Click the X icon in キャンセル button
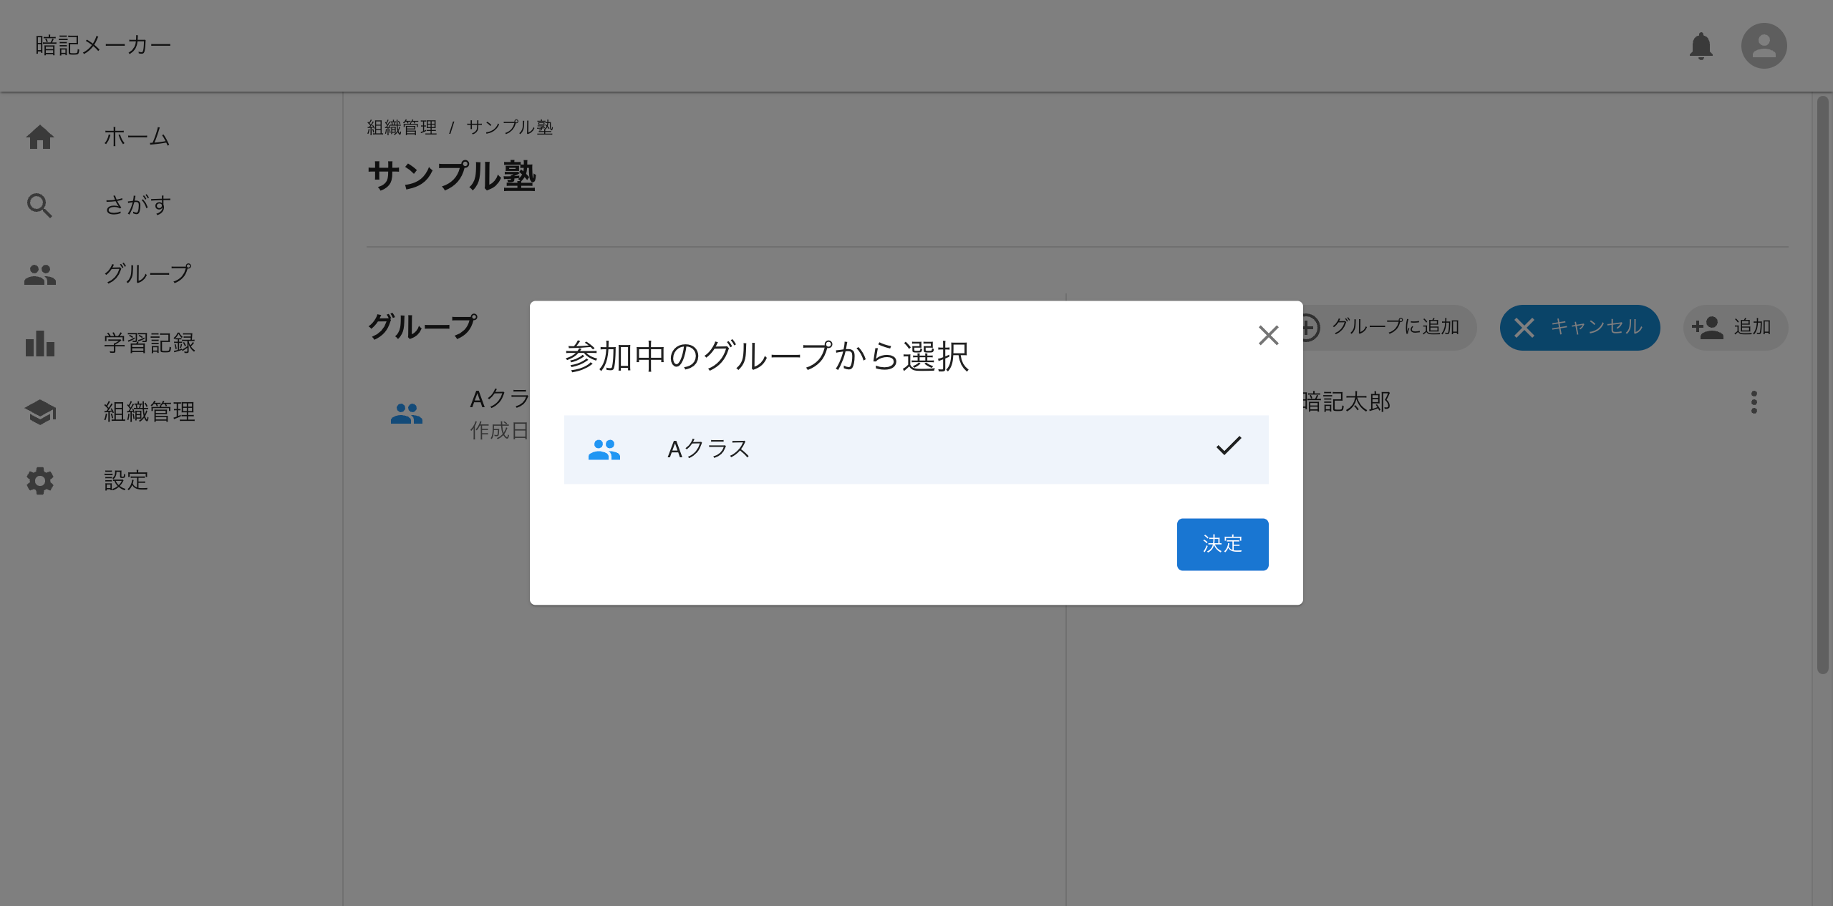This screenshot has height=906, width=1833. point(1524,328)
